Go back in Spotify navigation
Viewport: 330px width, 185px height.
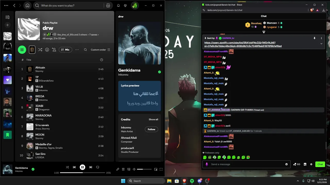click(x=14, y=5)
